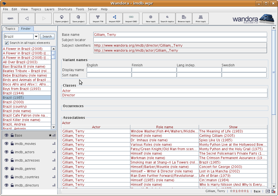Open the Layers menu

(x=49, y=9)
